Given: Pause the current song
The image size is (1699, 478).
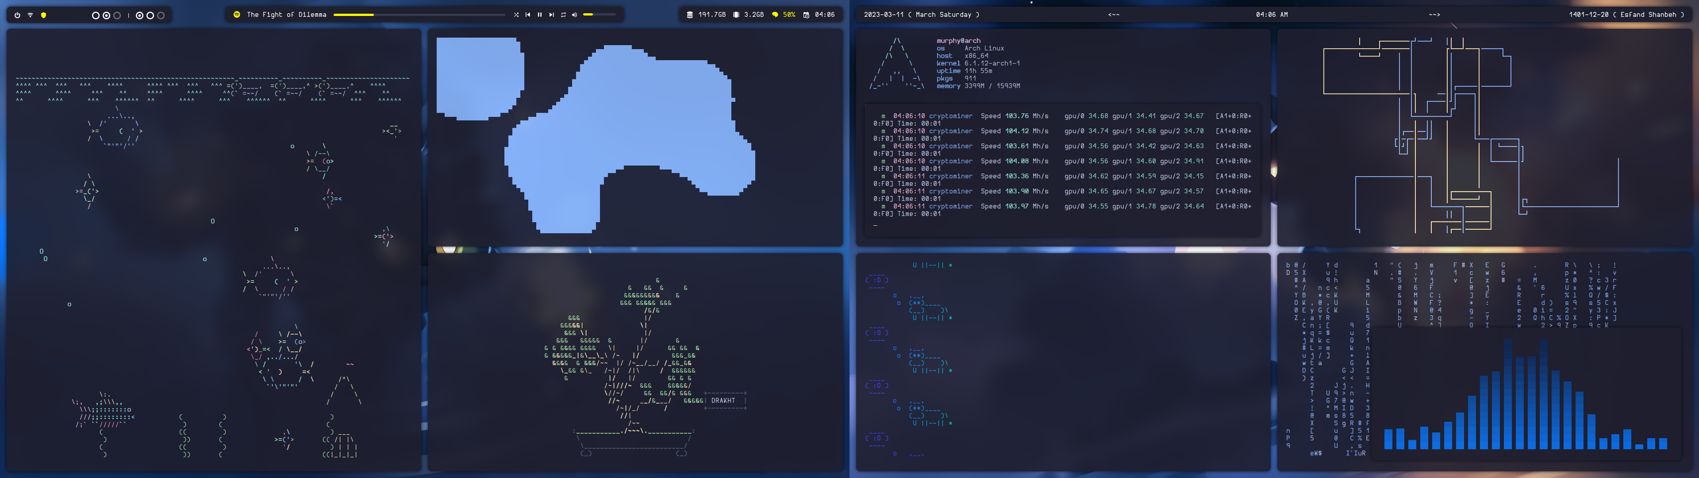Looking at the screenshot, I should [539, 15].
